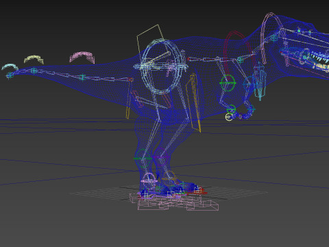Select the gold flat plane controller behind leg
The width and height of the screenshot is (329, 247).
click(x=193, y=103)
